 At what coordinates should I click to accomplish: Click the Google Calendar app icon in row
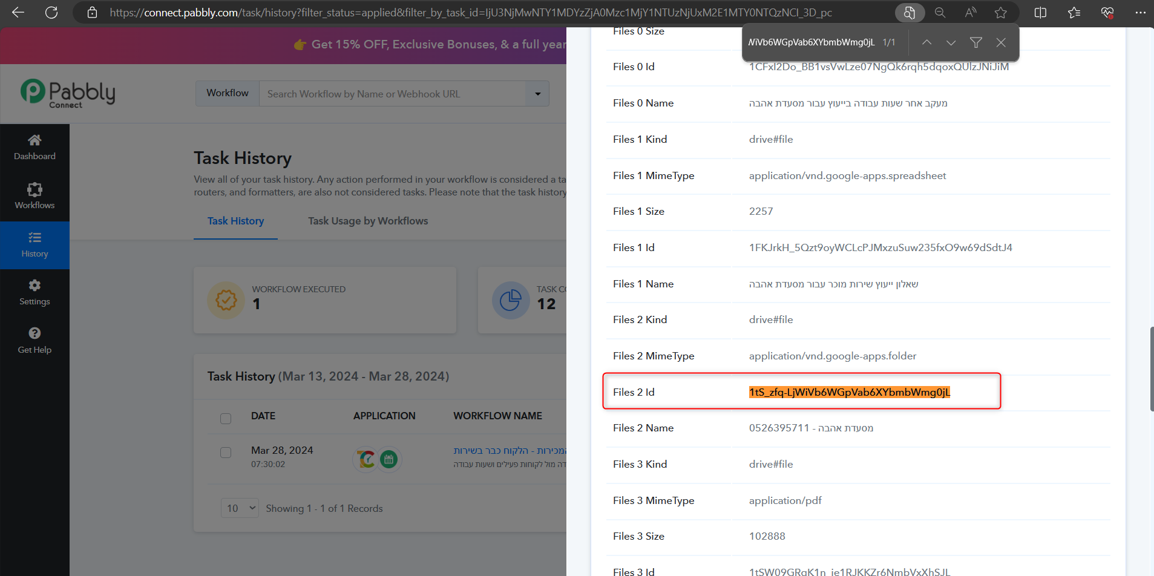(389, 459)
